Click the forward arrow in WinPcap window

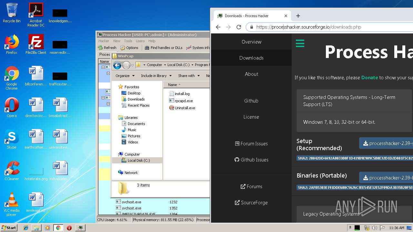tap(126, 65)
